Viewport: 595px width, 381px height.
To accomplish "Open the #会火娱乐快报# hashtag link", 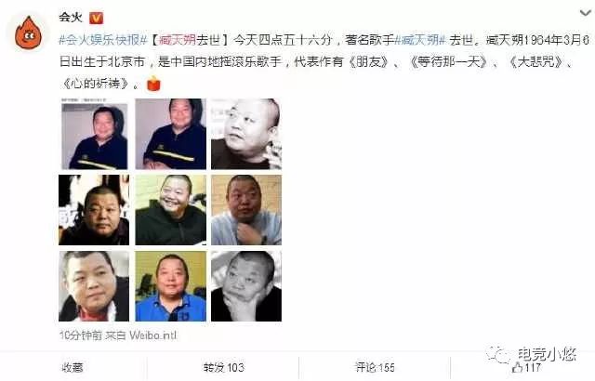I will [x=103, y=39].
